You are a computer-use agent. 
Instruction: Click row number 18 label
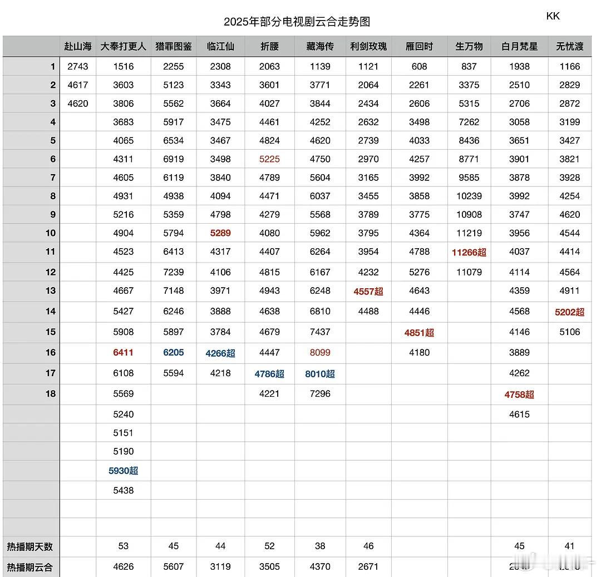tap(51, 394)
